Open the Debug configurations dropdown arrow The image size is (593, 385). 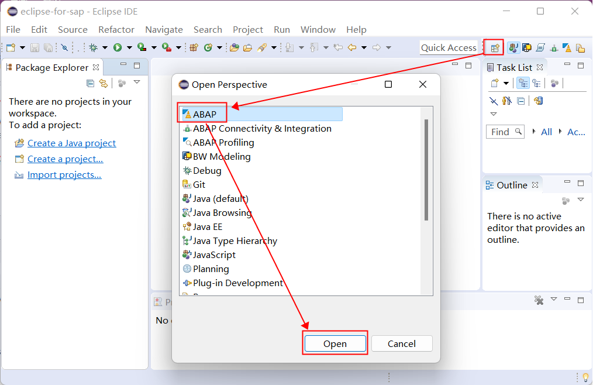pyautogui.click(x=105, y=48)
